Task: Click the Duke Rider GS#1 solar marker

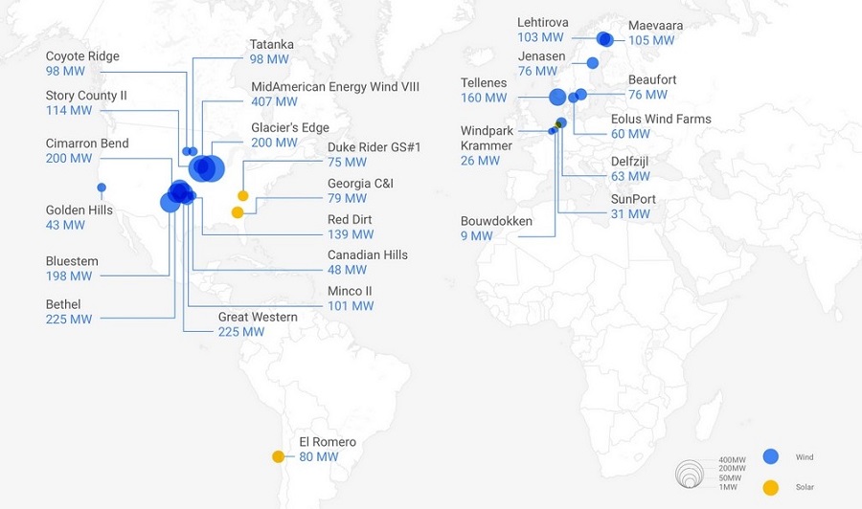Action: pos(243,195)
